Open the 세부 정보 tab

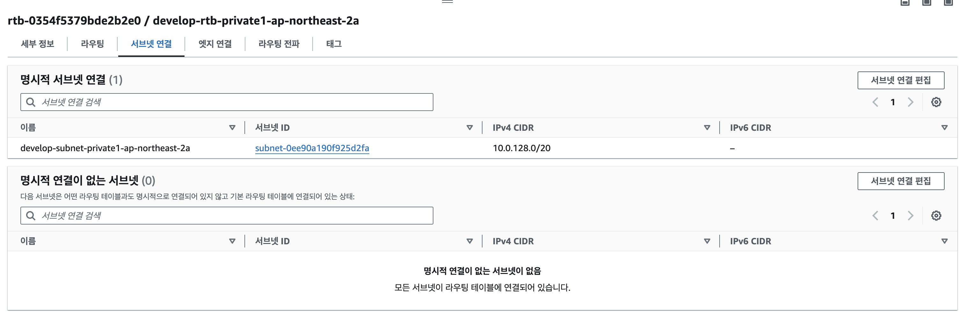click(x=38, y=44)
